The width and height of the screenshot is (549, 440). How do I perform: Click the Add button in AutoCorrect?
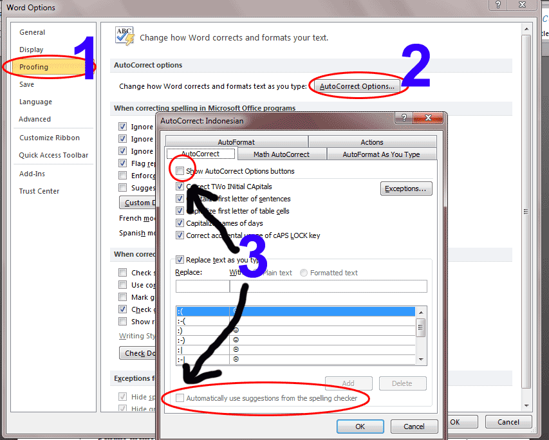tap(348, 383)
